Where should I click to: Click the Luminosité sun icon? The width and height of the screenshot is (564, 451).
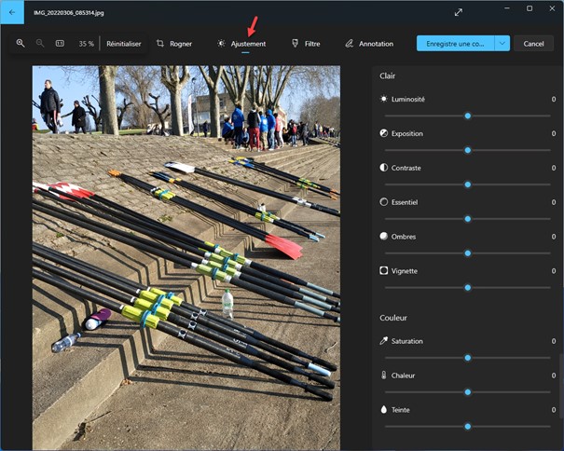point(384,99)
